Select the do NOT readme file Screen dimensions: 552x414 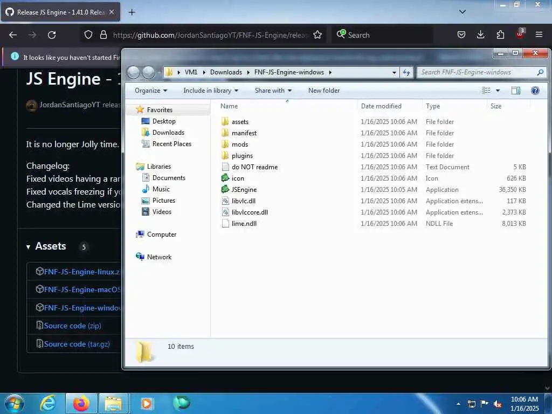click(254, 167)
